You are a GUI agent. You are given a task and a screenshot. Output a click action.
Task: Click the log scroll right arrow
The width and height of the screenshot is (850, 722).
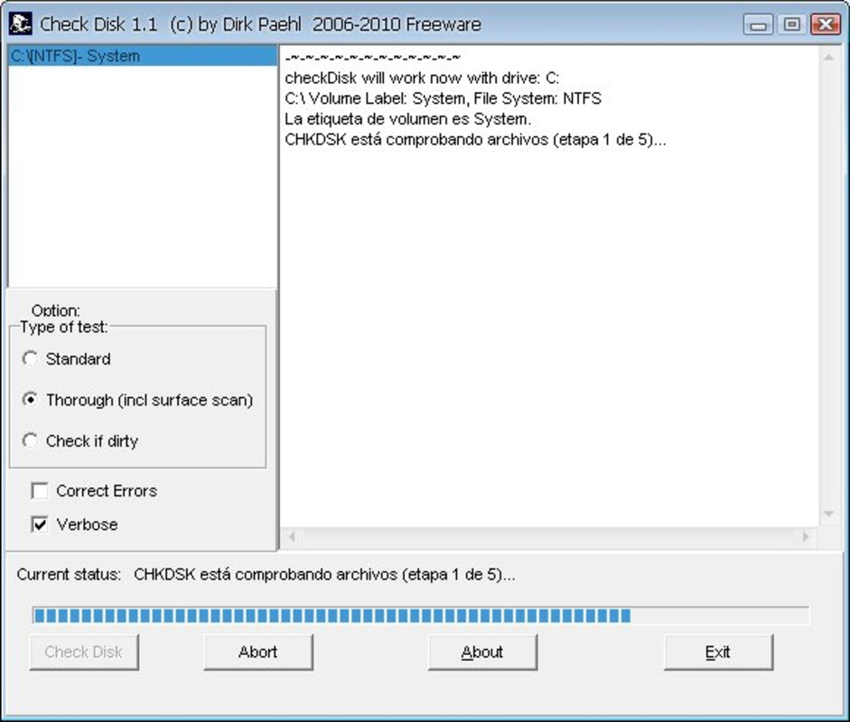click(x=806, y=537)
